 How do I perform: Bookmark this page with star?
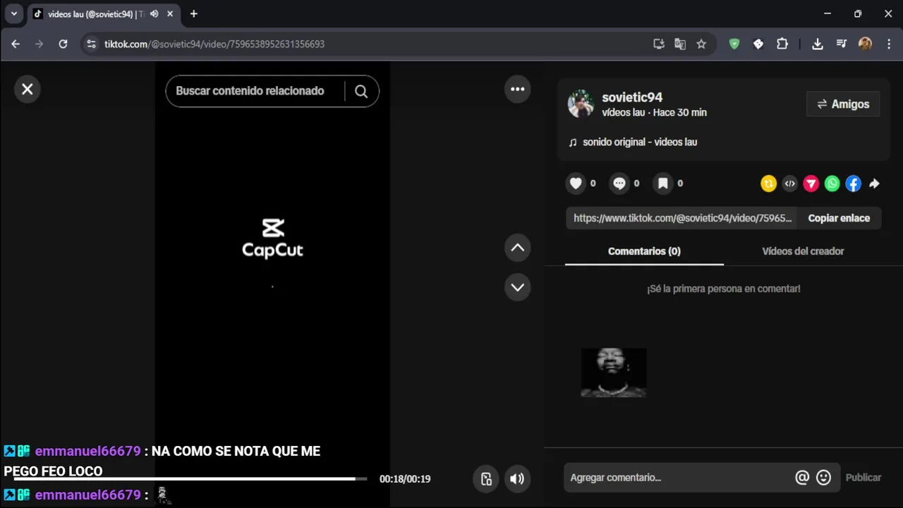click(701, 44)
